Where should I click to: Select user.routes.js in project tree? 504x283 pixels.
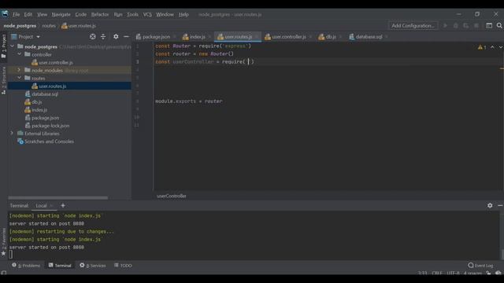click(x=53, y=86)
